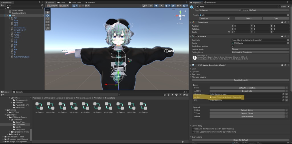Open the VRC Avatar Descriptor context menu
This screenshot has width=292, height=144.
point(288,65)
